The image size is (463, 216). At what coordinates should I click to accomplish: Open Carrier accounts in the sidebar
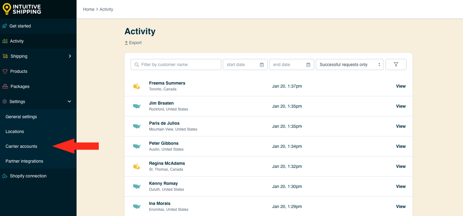(x=21, y=146)
